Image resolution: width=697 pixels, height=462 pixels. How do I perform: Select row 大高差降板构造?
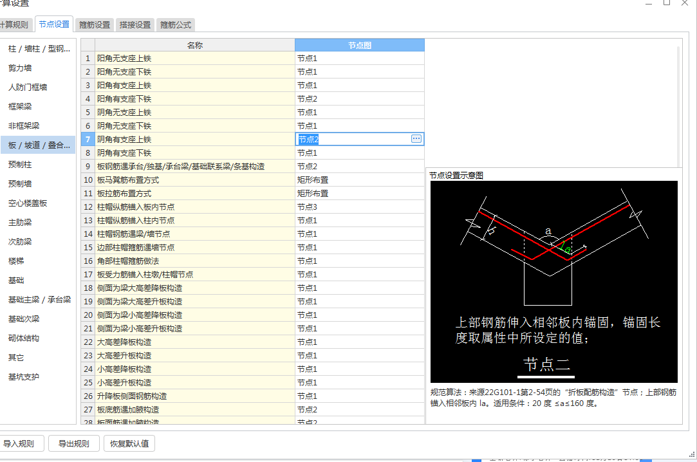(x=195, y=342)
